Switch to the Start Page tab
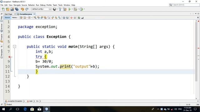Image resolution: width=200 pixels, height=112 pixels. click(8, 14)
